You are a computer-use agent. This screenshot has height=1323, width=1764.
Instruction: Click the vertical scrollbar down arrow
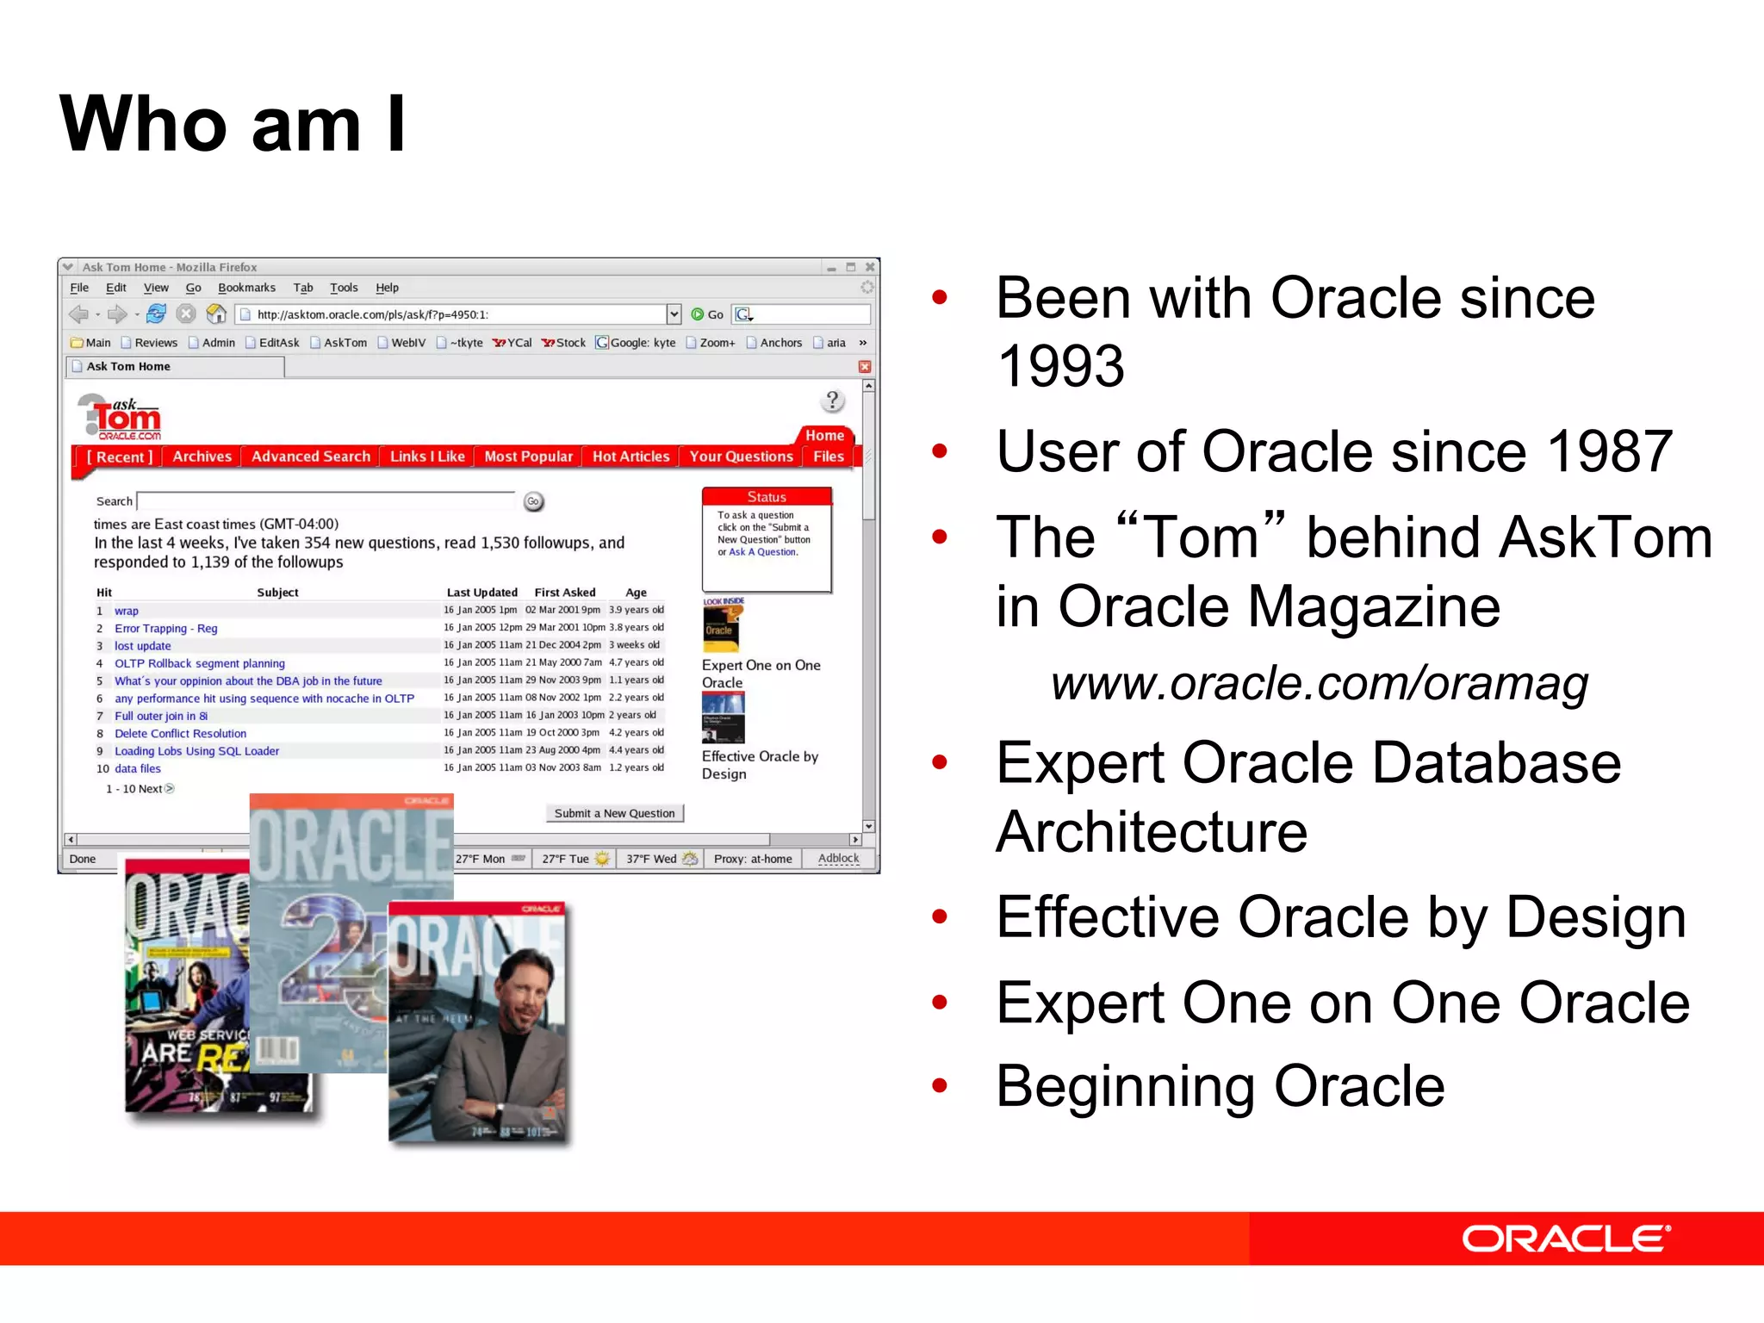point(868,826)
